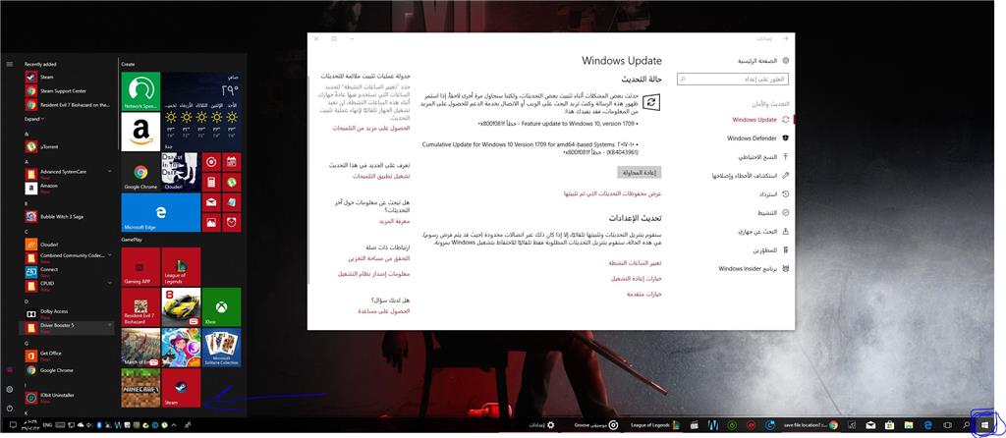Open الحصول على مساعدة help link
This screenshot has width=1006, height=438.
(384, 310)
